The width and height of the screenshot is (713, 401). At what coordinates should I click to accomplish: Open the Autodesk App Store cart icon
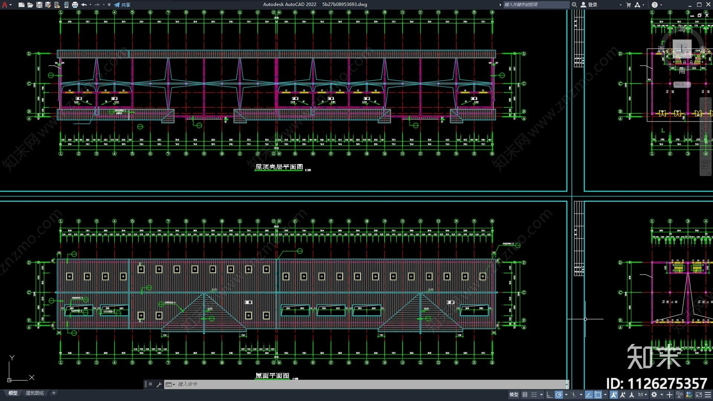point(628,4)
